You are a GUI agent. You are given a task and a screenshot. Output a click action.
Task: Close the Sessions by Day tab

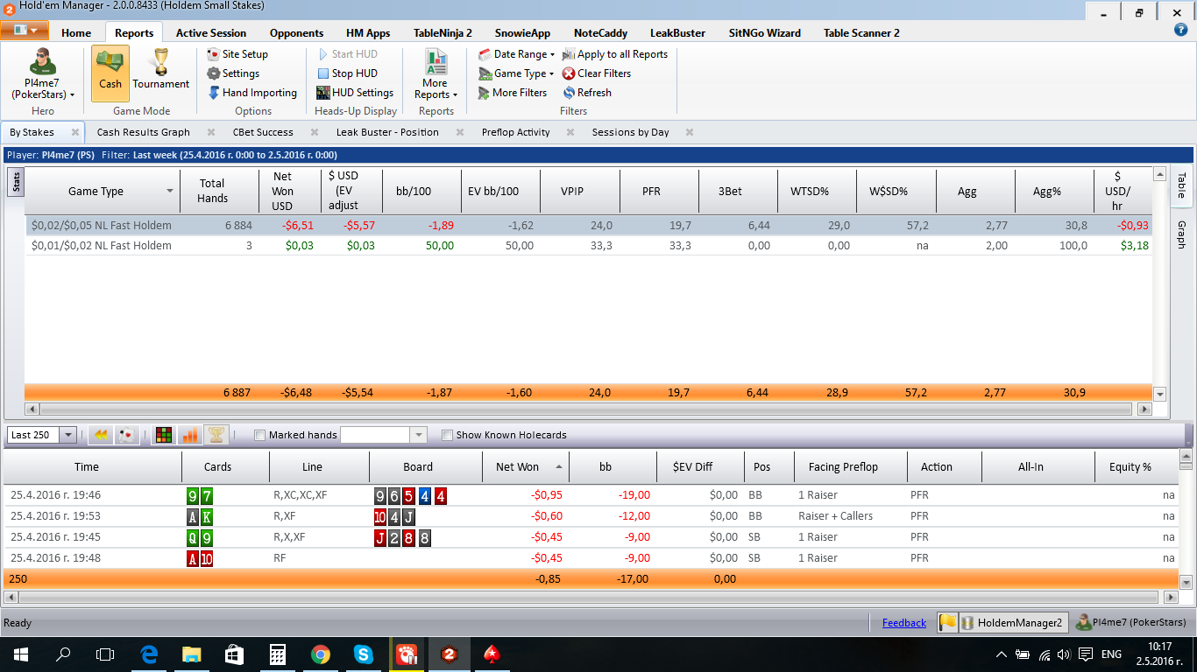pyautogui.click(x=690, y=133)
